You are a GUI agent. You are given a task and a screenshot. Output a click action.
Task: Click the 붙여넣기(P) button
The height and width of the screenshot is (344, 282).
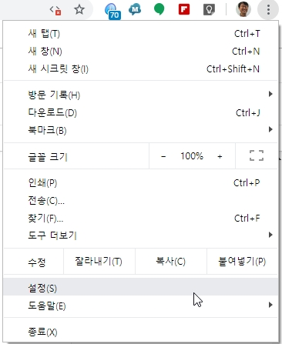(242, 262)
